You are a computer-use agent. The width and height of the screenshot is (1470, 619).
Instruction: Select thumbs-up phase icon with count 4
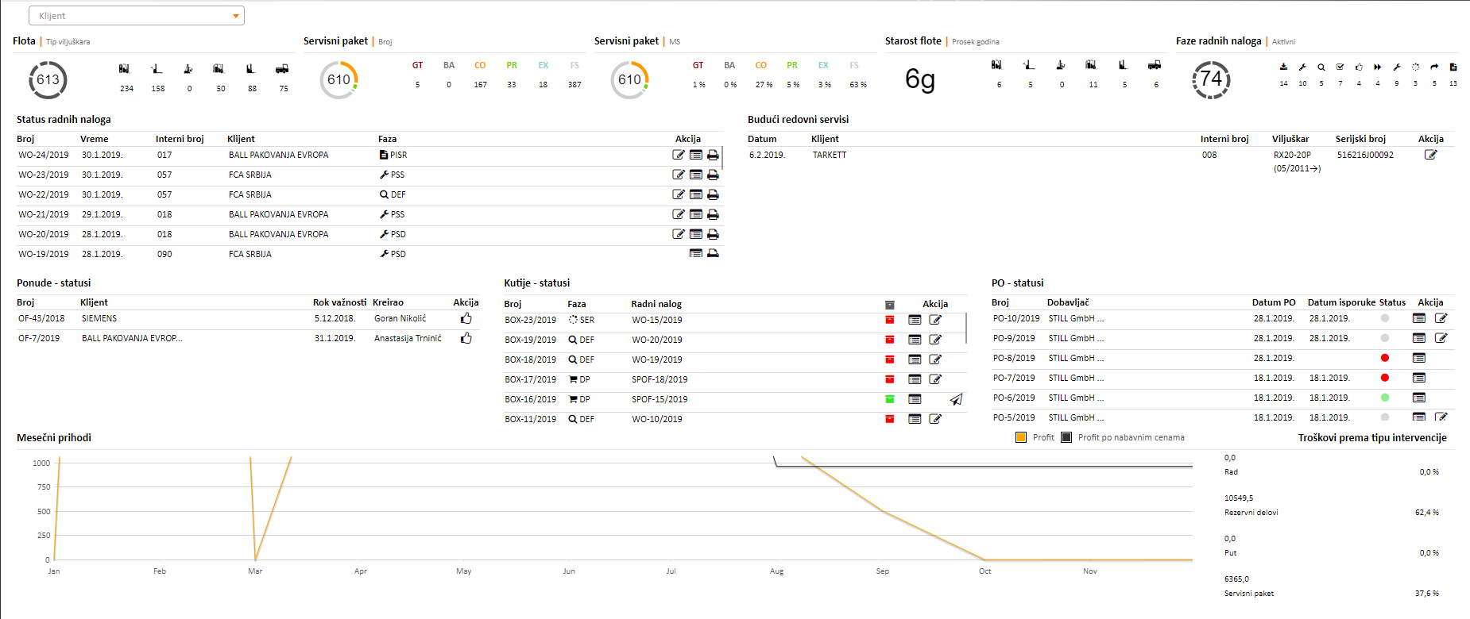click(x=1359, y=67)
